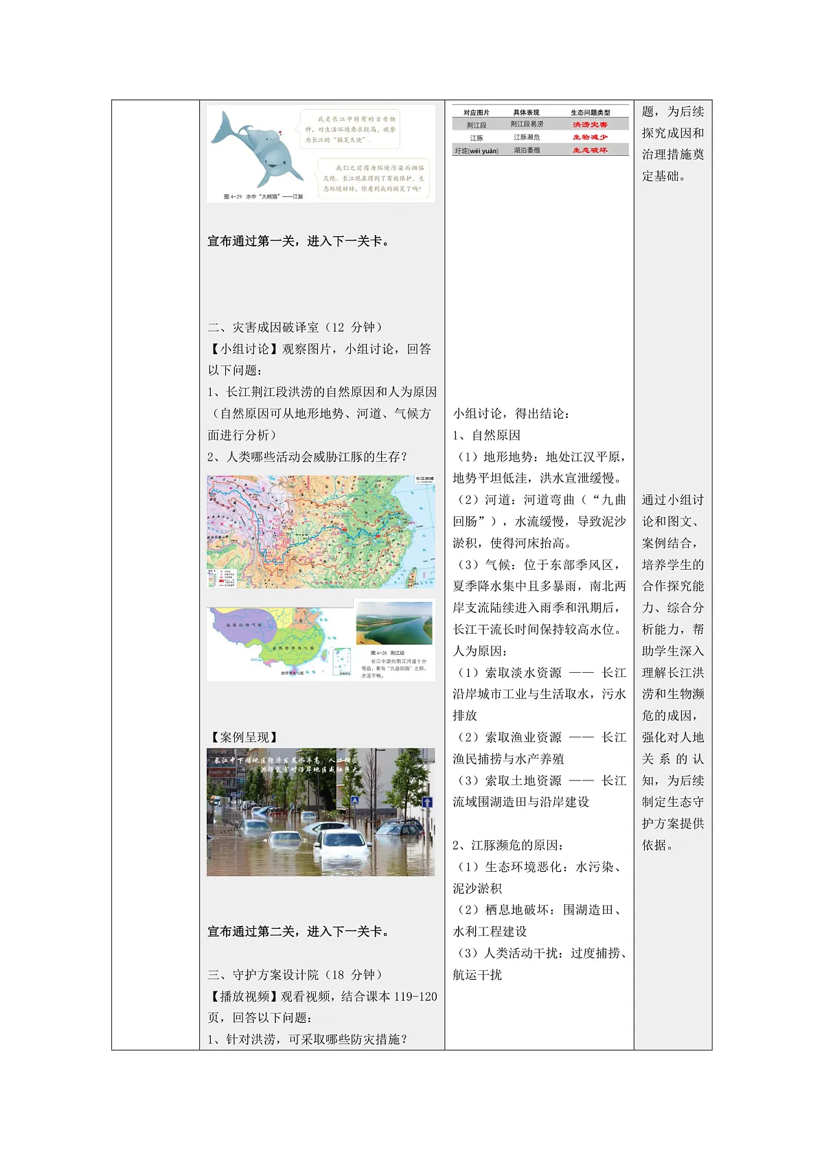Viewport: 824px width, 1165px height.
Task: Click right-column line 合作探究能
Action: click(x=673, y=586)
